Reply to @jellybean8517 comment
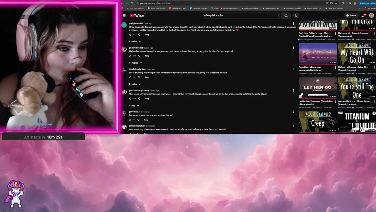The image size is (376, 212). pos(147,34)
